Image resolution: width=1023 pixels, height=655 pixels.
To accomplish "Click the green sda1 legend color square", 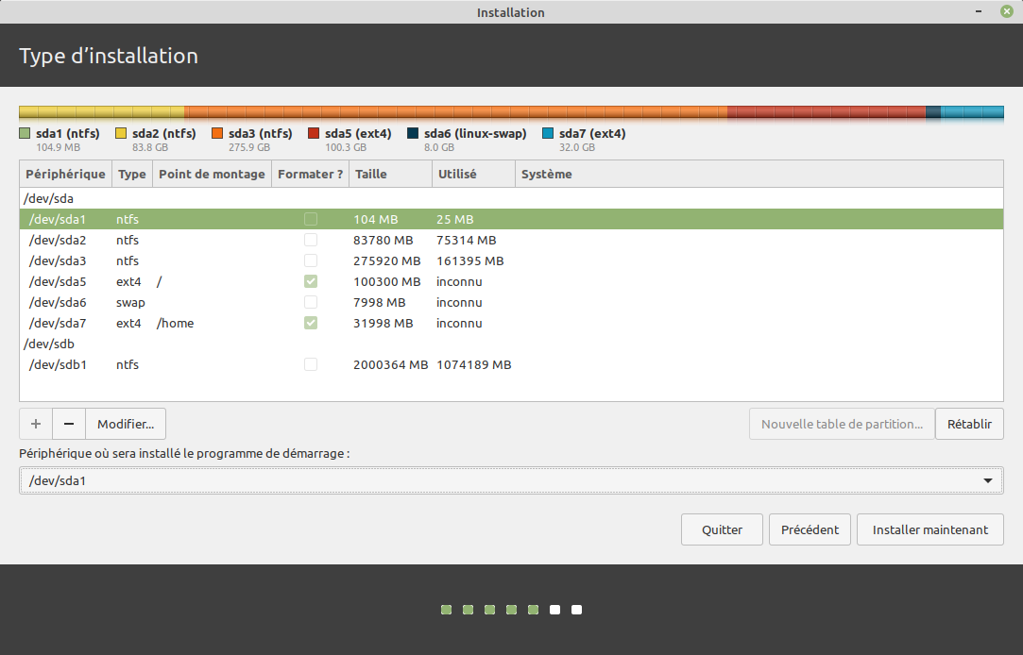I will pyautogui.click(x=26, y=134).
